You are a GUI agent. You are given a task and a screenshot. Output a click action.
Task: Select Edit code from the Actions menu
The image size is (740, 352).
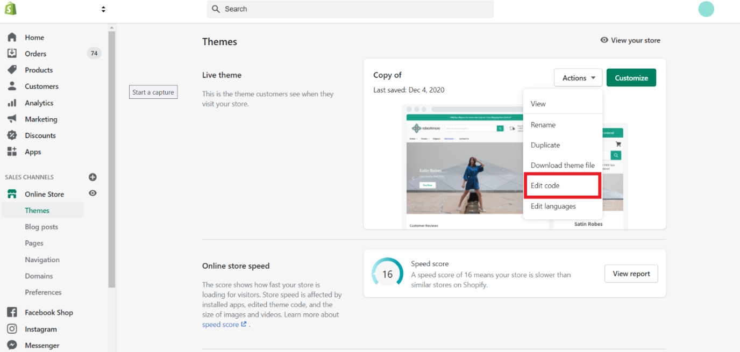544,185
